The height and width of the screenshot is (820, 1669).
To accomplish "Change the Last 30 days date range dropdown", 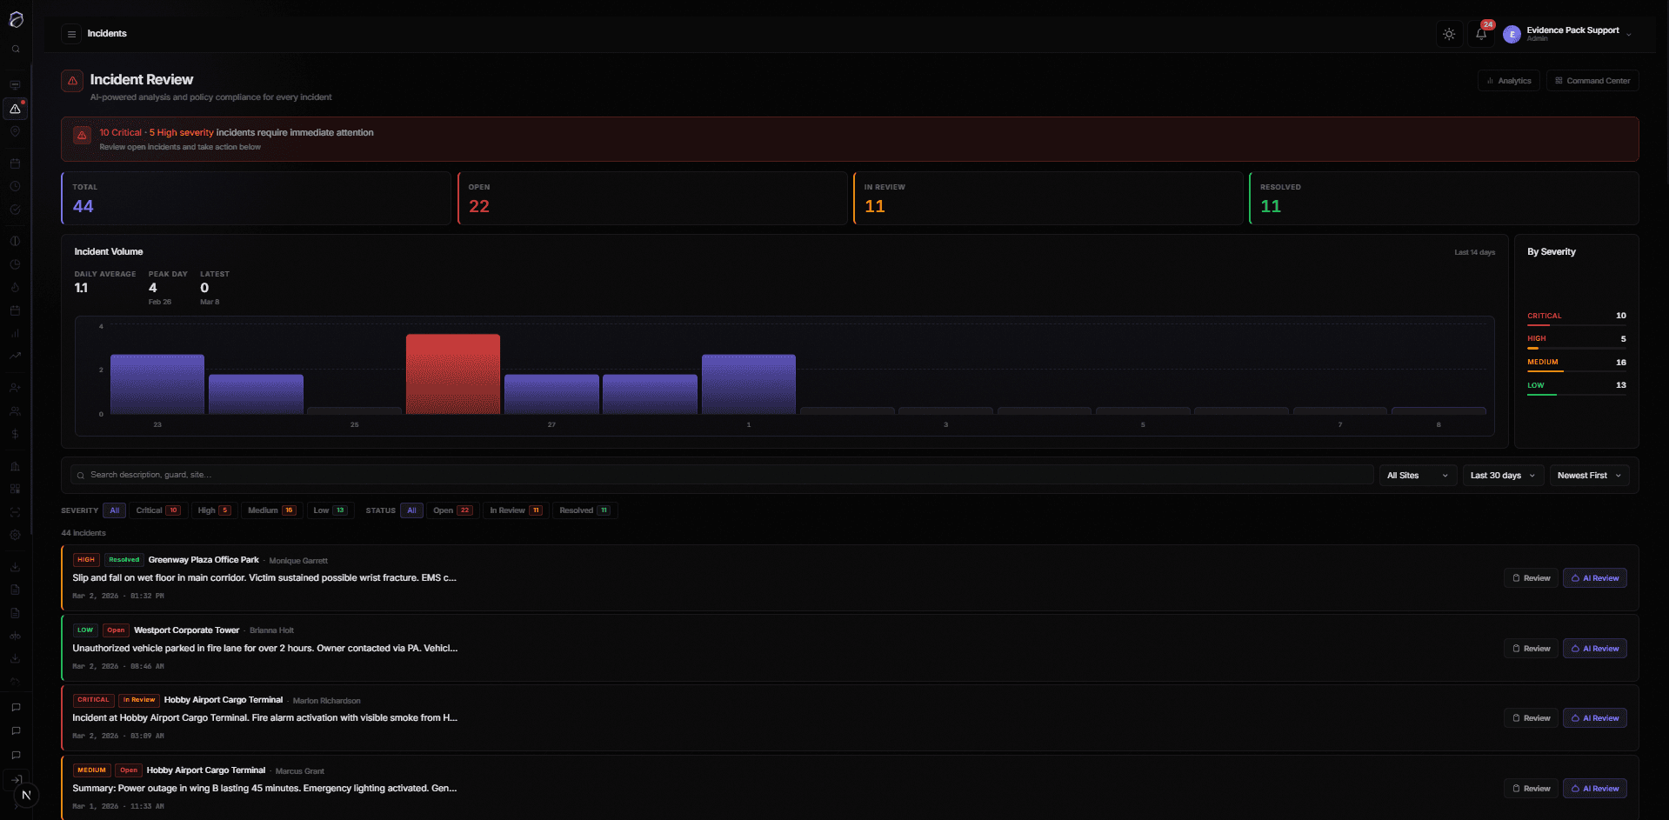I will 1501,475.
